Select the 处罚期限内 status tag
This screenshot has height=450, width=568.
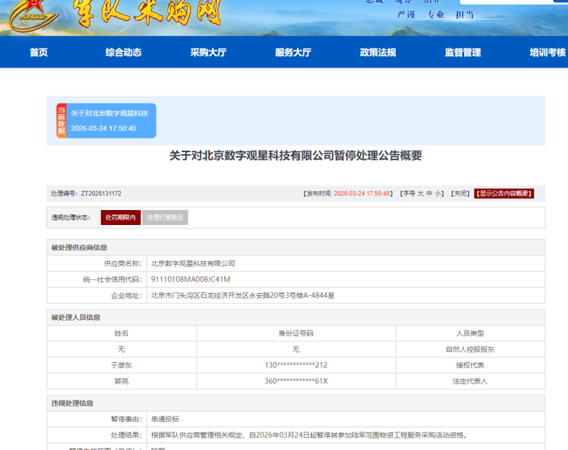click(121, 217)
